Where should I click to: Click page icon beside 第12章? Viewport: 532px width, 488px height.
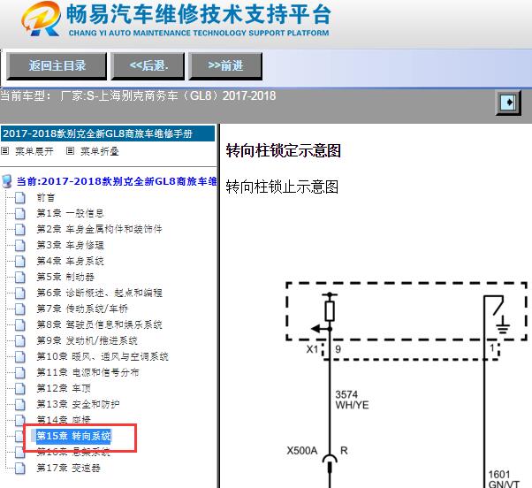click(20, 389)
